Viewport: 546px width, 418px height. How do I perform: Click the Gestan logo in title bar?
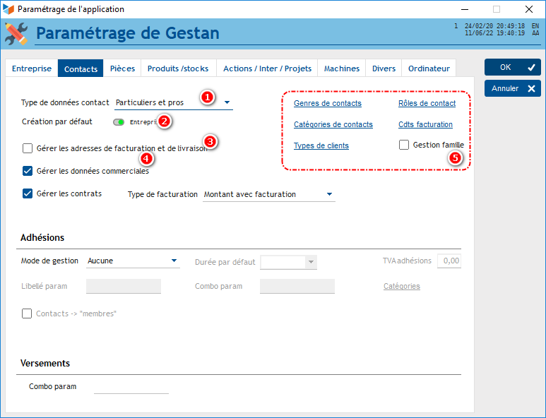point(8,9)
